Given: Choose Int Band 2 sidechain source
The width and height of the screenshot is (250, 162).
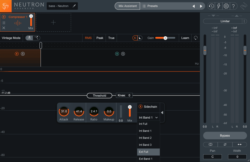Looking at the screenshot, I should tap(149, 138).
